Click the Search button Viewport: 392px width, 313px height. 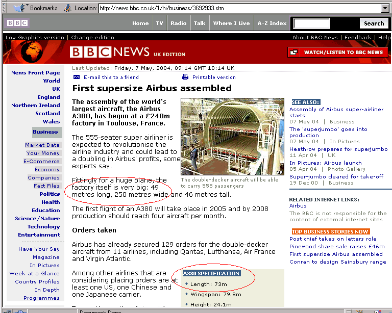[374, 23]
